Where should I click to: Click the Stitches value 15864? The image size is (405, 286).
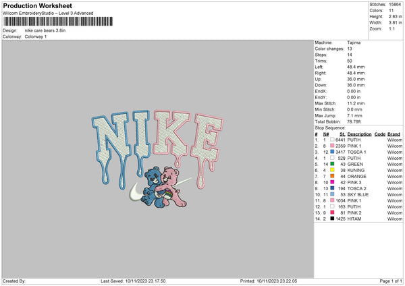(x=395, y=5)
